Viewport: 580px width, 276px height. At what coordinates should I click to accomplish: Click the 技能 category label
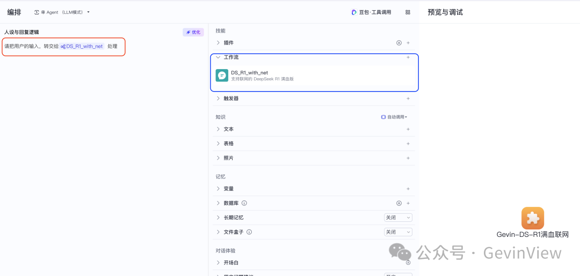pyautogui.click(x=221, y=31)
